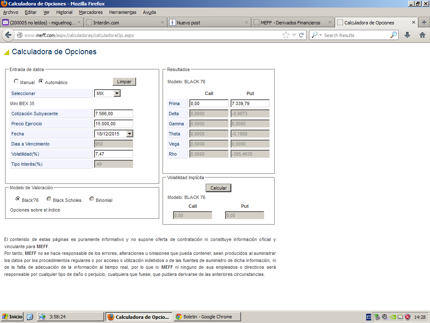
Task: Open the Historial menu
Action: coord(64,12)
